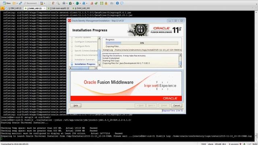Image resolution: width=258 pixels, height=145 pixels.
Task: Click step list scroll right arrow
Action: [96, 68]
